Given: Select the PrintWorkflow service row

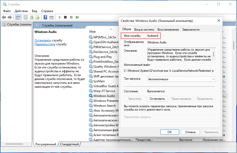Looking at the screenshot, I should click(103, 62).
